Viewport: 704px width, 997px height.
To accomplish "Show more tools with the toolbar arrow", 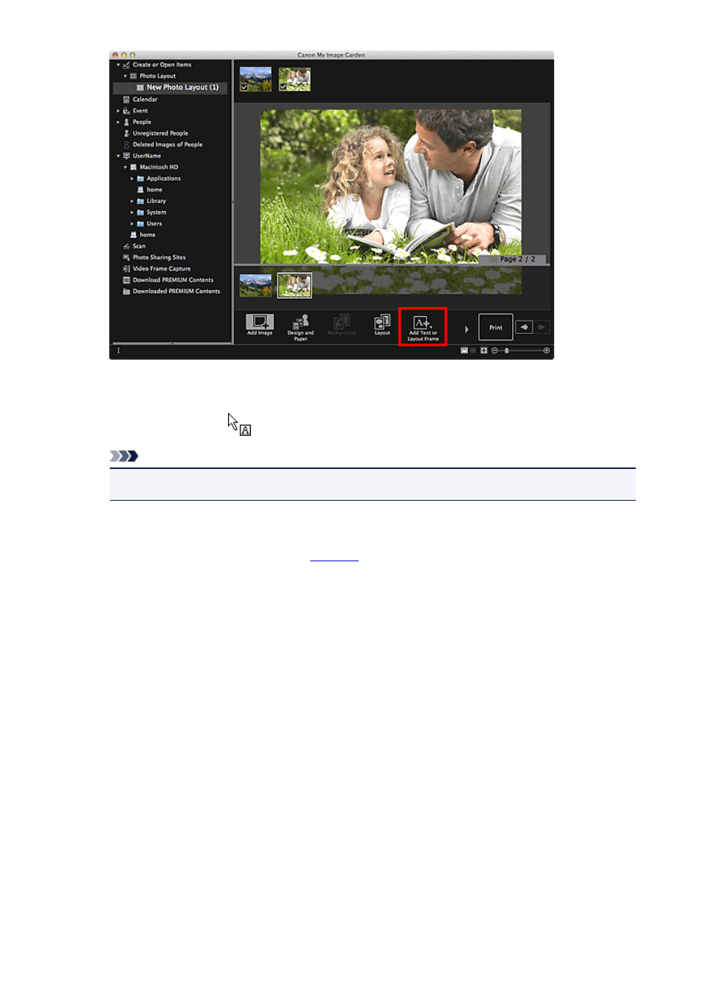I will click(466, 329).
